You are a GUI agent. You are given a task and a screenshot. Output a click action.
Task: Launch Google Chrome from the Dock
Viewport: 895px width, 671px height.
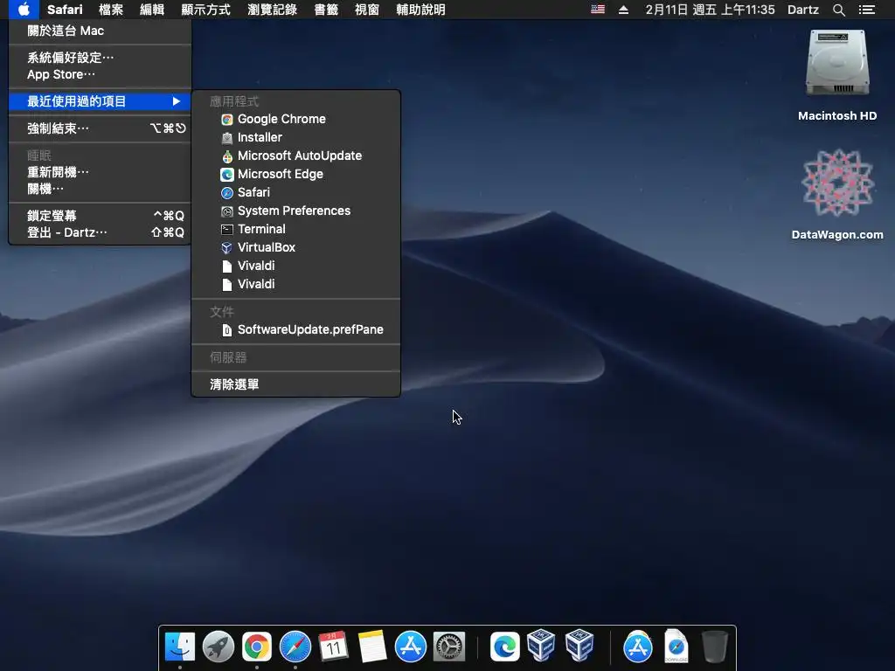tap(257, 647)
